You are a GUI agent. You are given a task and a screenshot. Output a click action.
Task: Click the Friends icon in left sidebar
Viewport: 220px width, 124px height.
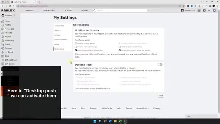click(x=3, y=33)
